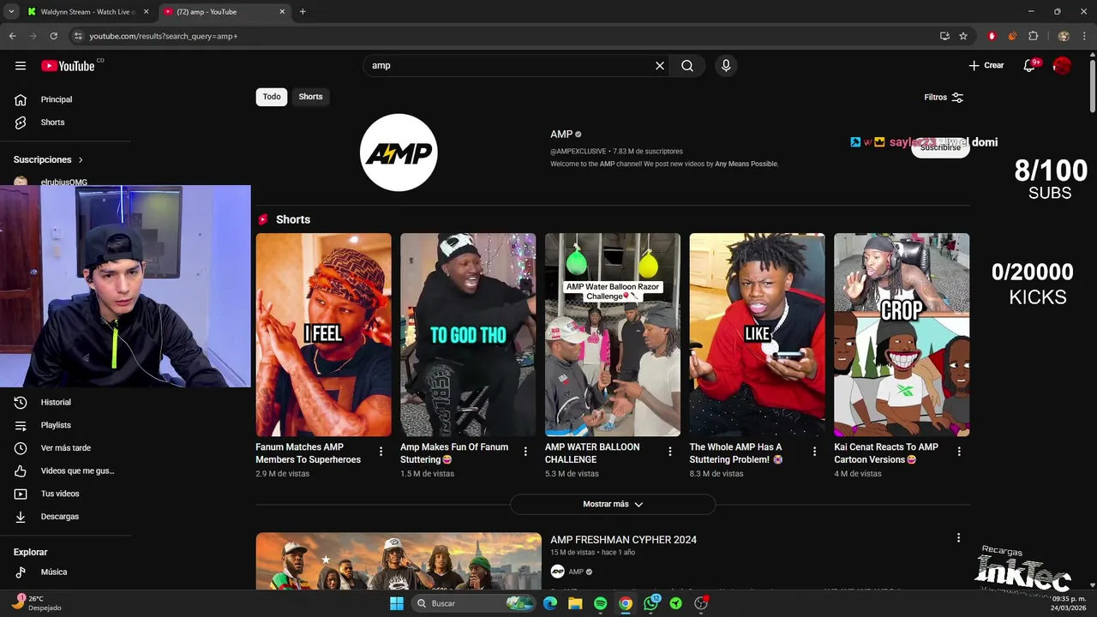Open the weather widget showing 26°C

click(x=36, y=603)
